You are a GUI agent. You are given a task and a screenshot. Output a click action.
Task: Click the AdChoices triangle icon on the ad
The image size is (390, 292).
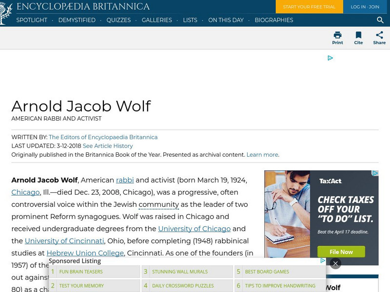(x=330, y=58)
